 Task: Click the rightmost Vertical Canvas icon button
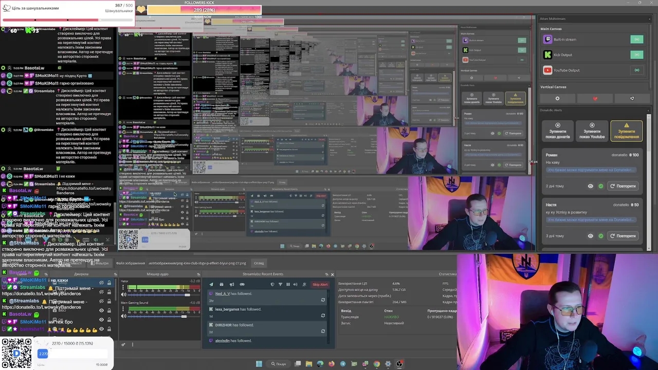pos(632,98)
